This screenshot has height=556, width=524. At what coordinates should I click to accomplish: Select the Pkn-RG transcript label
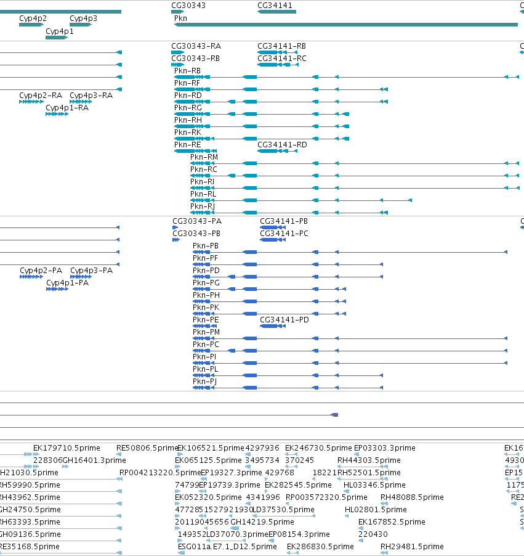188,108
